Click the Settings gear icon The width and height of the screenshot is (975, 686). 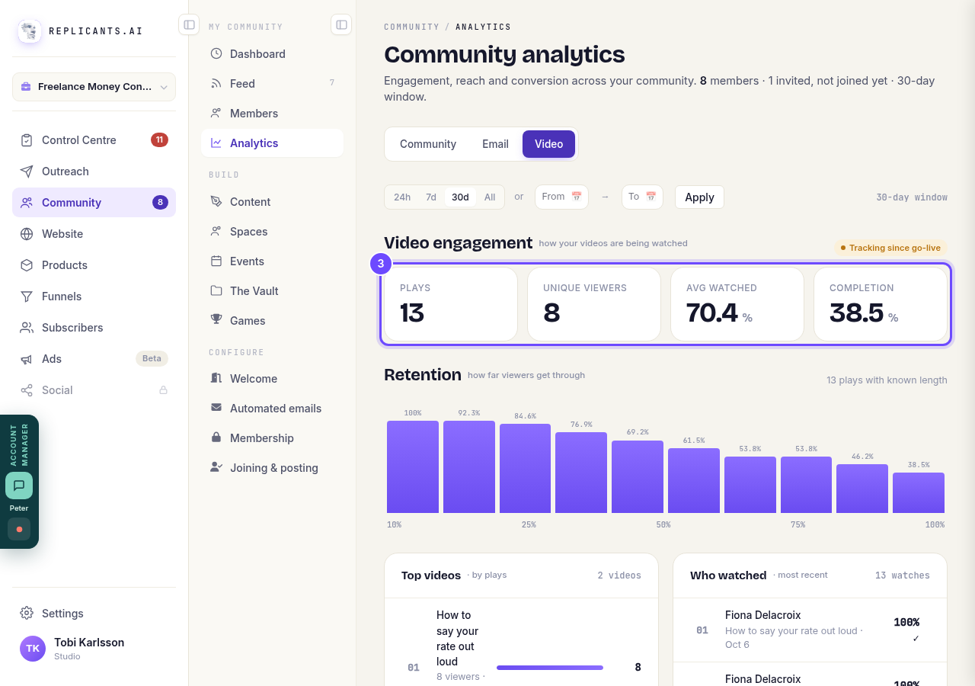click(27, 614)
